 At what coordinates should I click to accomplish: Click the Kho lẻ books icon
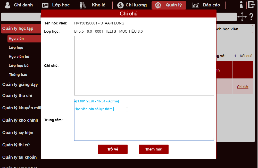point(82,5)
